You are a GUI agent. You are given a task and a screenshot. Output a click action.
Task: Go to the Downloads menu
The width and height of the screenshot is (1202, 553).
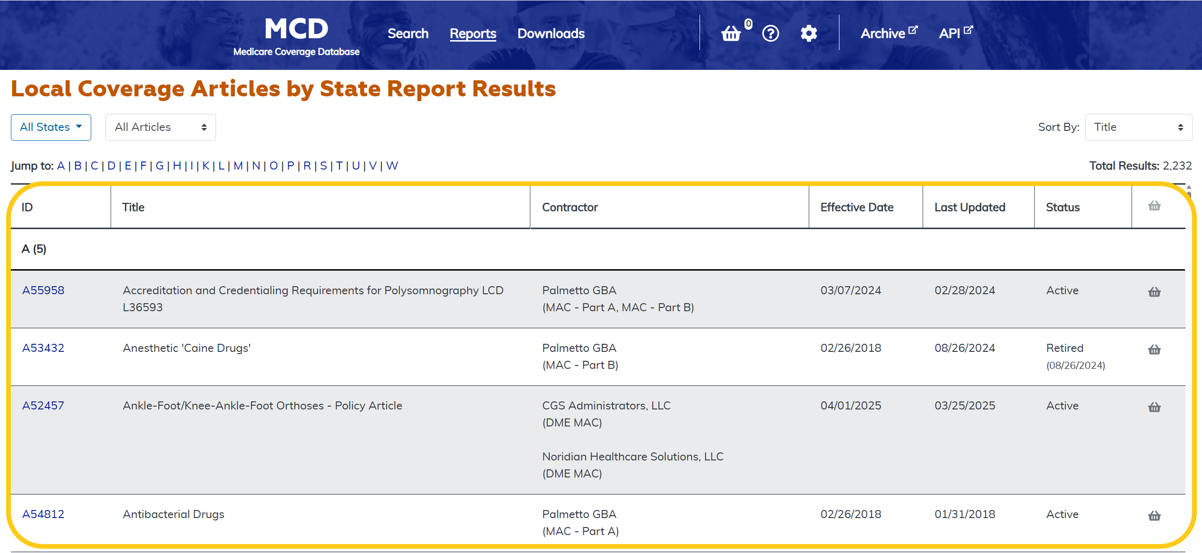click(551, 34)
